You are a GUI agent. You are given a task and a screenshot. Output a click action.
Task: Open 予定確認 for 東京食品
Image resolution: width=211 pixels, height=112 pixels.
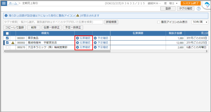coord(101,38)
